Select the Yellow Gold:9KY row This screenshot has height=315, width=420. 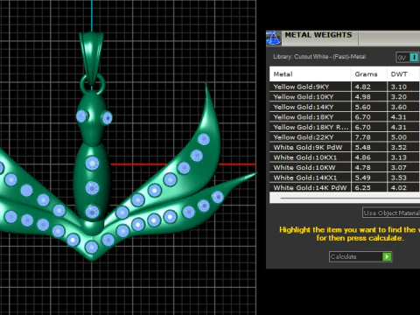pyautogui.click(x=345, y=87)
